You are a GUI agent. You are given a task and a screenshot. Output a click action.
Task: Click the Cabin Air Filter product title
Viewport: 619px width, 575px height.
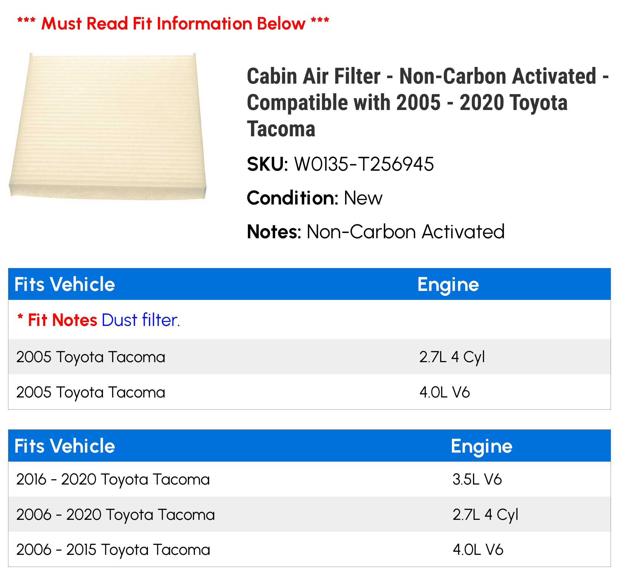tap(427, 102)
